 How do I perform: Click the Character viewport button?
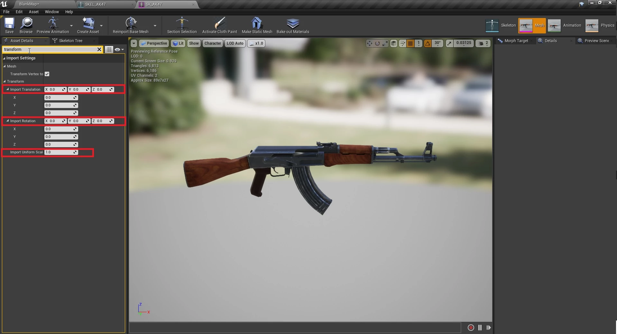pos(213,43)
